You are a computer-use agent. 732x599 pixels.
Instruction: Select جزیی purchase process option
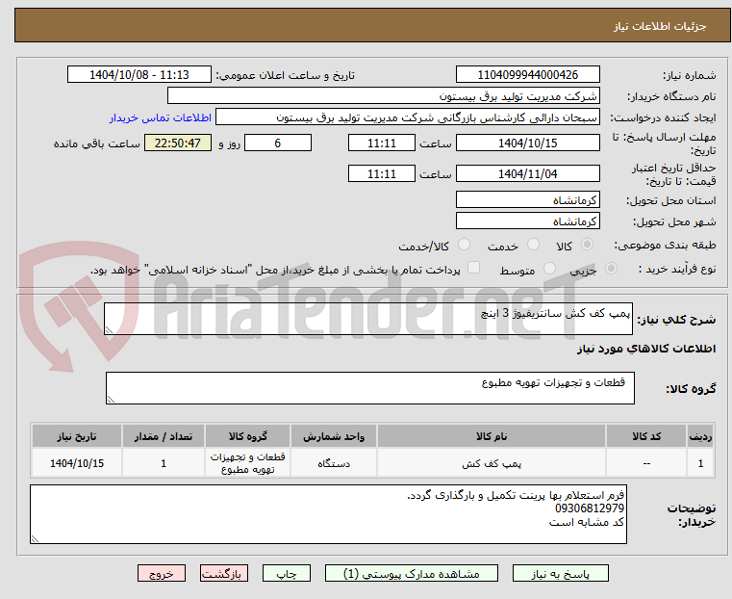point(611,268)
